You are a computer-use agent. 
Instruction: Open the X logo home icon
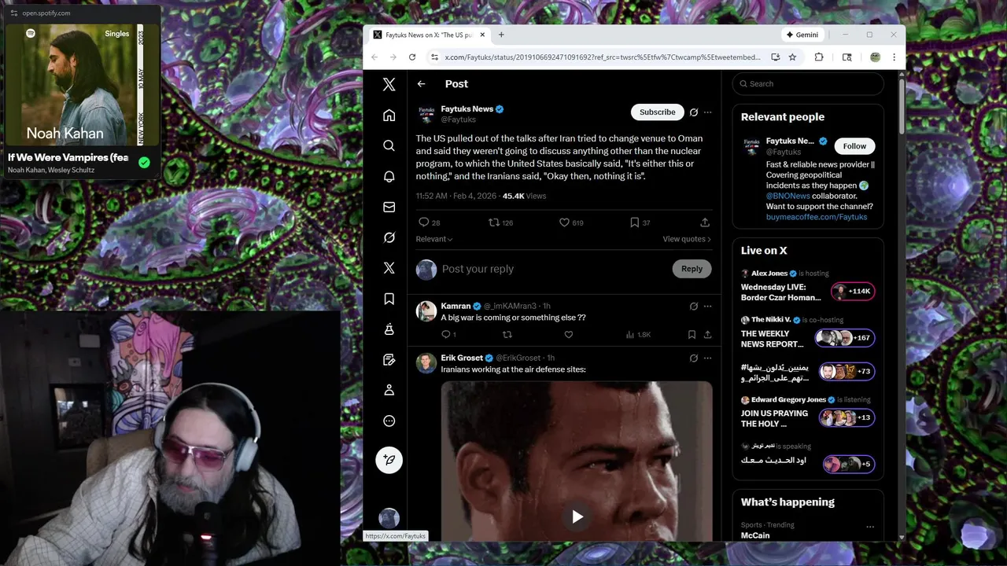click(x=389, y=84)
